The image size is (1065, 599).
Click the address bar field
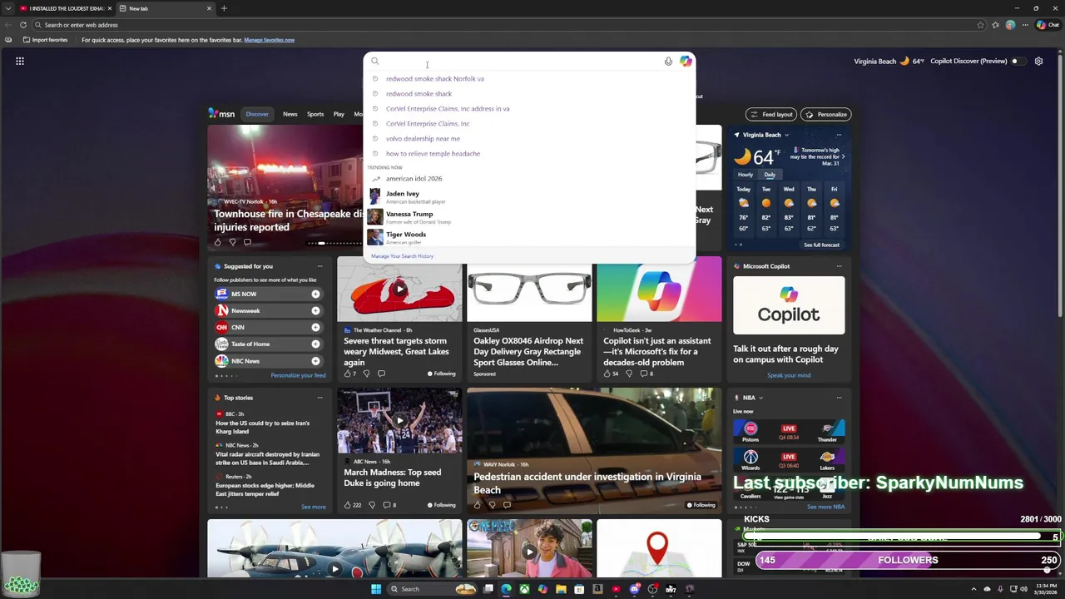click(x=508, y=25)
